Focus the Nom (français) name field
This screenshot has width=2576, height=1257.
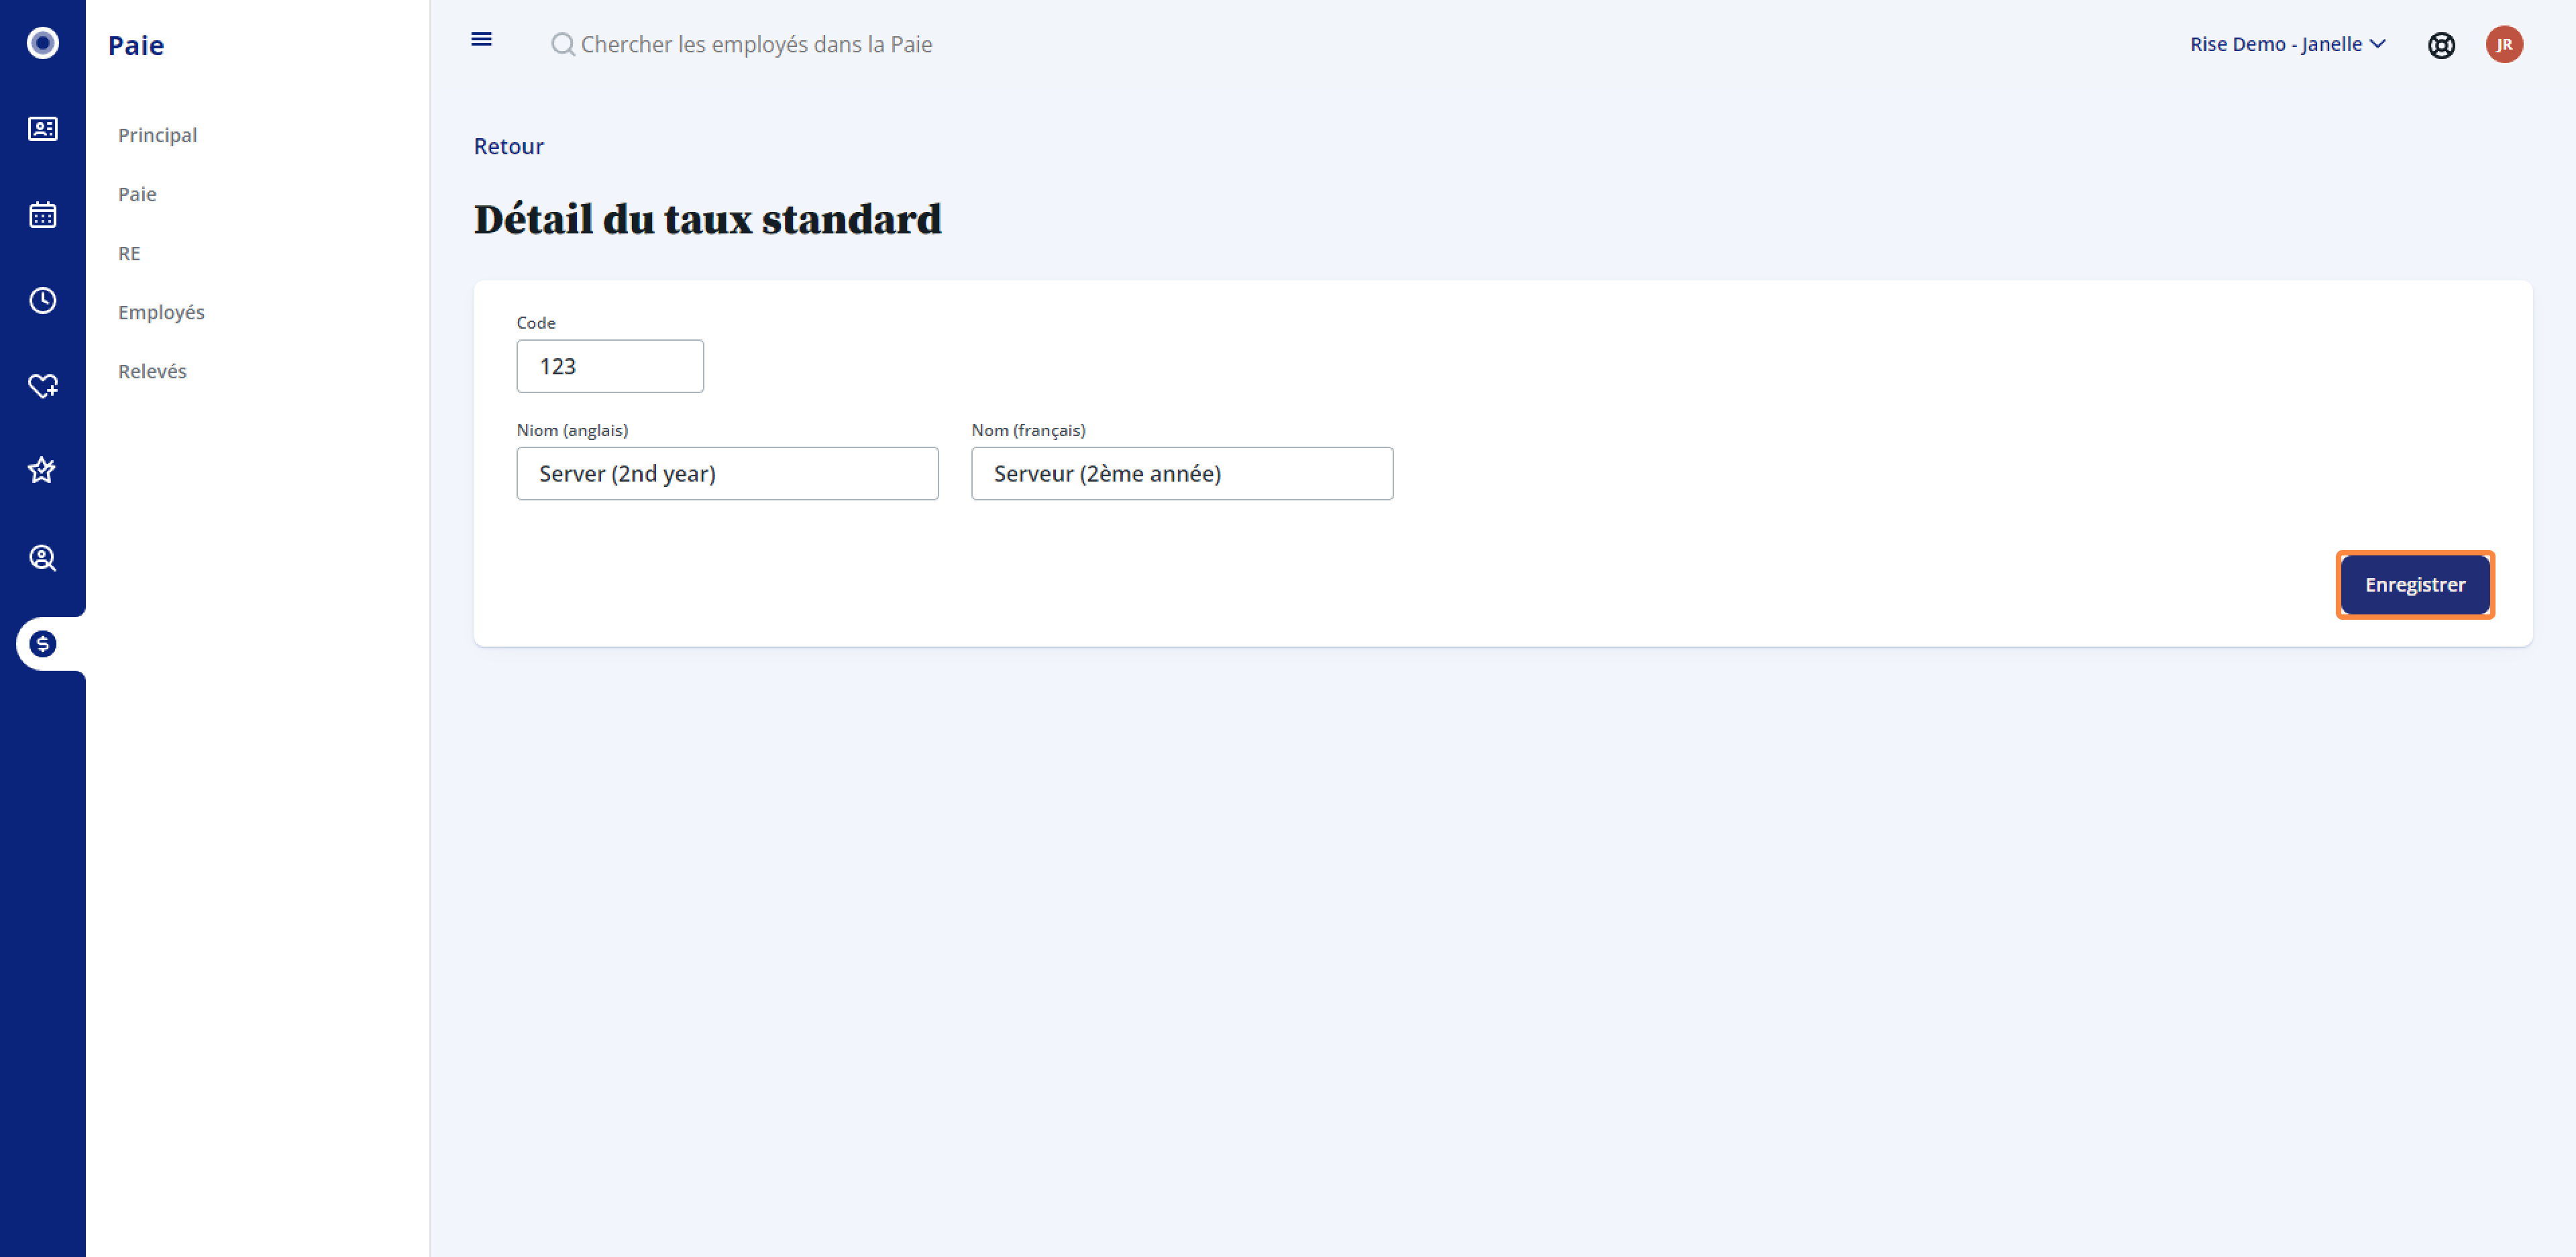(x=1182, y=473)
